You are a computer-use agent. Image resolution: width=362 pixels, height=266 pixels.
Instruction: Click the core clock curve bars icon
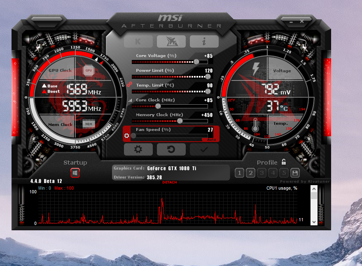131,100
